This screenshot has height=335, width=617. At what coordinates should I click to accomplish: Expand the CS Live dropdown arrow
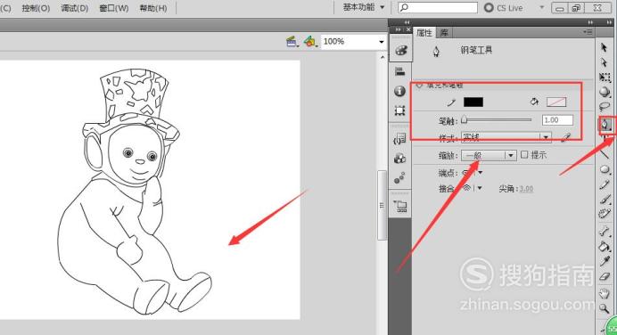(541, 7)
